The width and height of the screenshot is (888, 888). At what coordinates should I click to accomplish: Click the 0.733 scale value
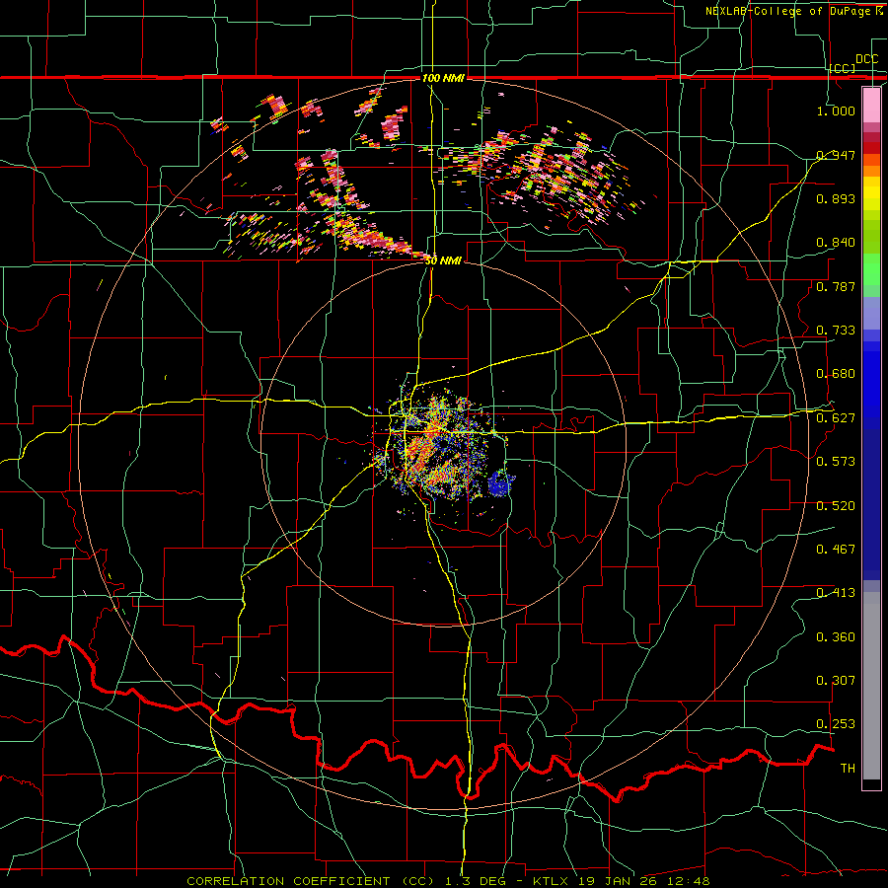[836, 331]
